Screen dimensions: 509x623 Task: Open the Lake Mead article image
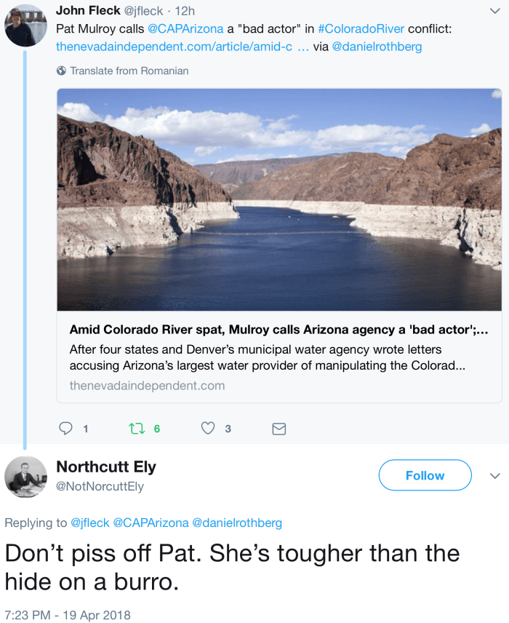(279, 199)
